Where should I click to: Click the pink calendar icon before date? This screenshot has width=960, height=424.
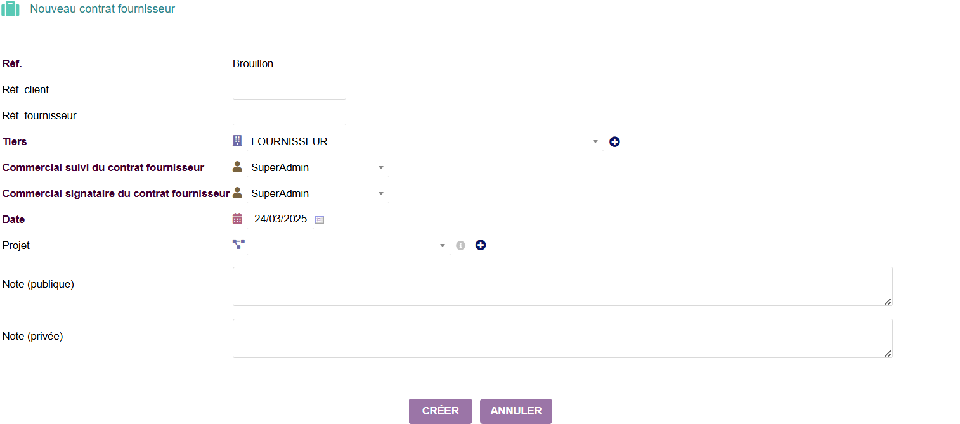point(238,219)
